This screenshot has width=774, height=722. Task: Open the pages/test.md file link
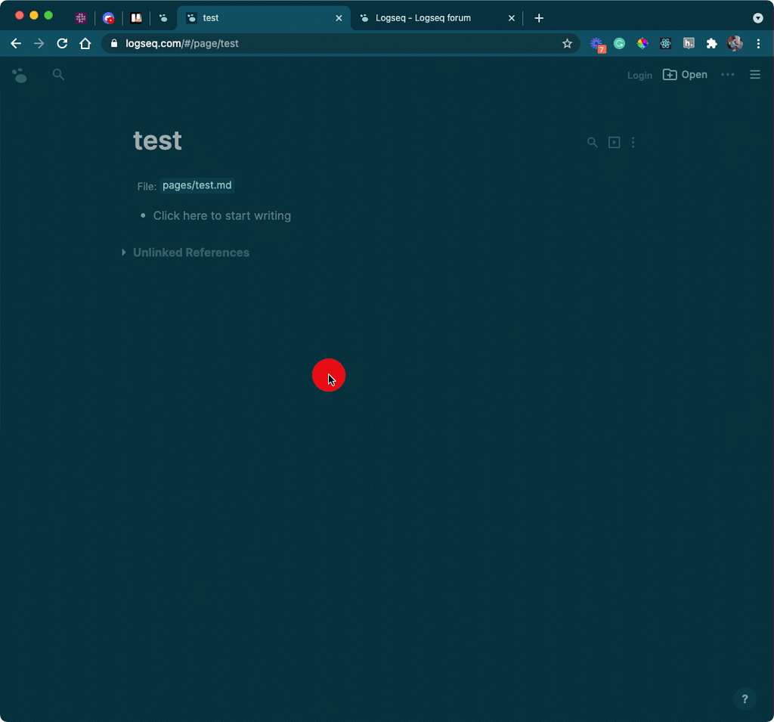pos(197,185)
